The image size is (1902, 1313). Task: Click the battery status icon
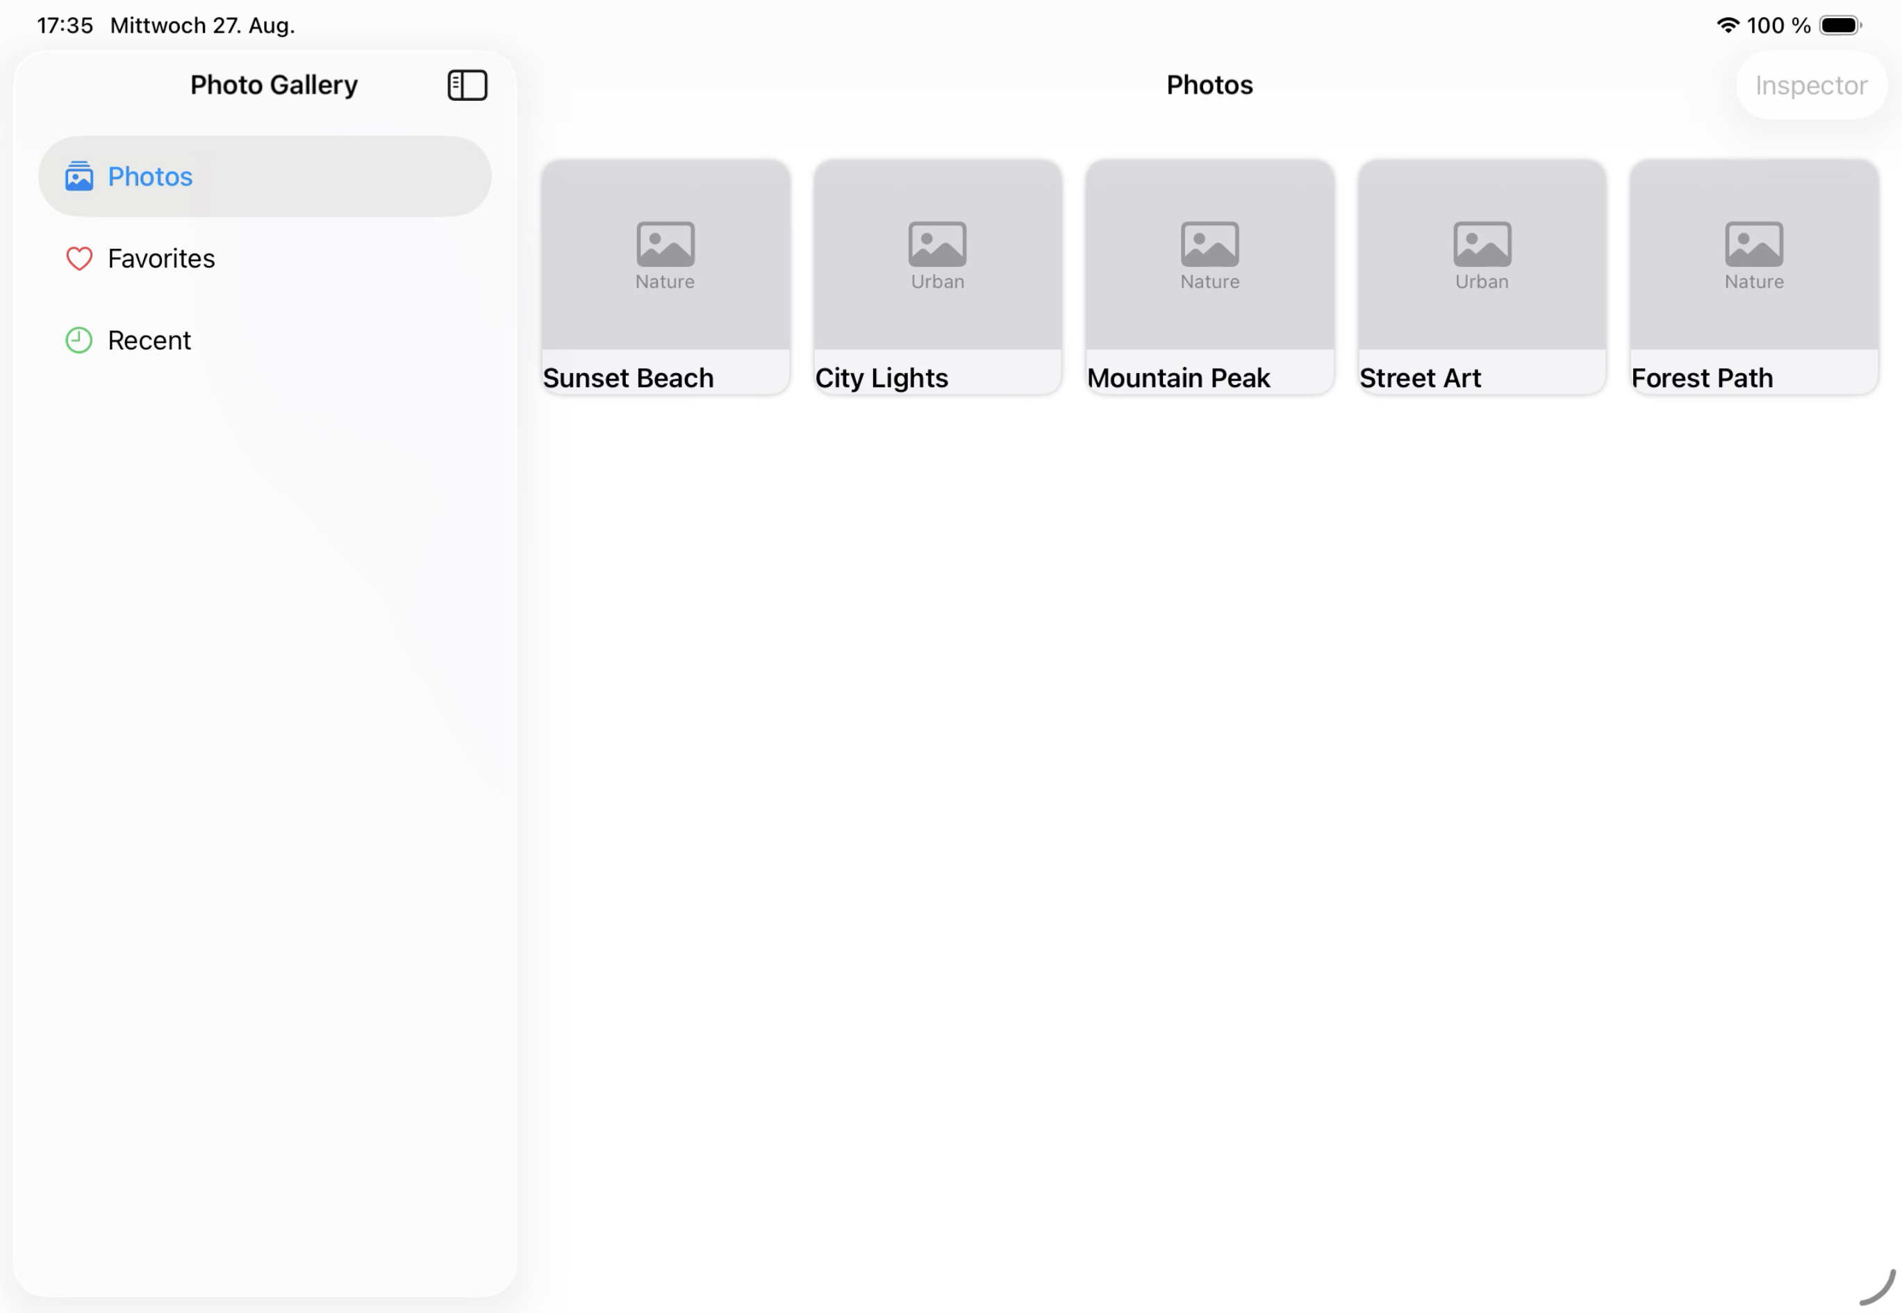click(x=1840, y=26)
